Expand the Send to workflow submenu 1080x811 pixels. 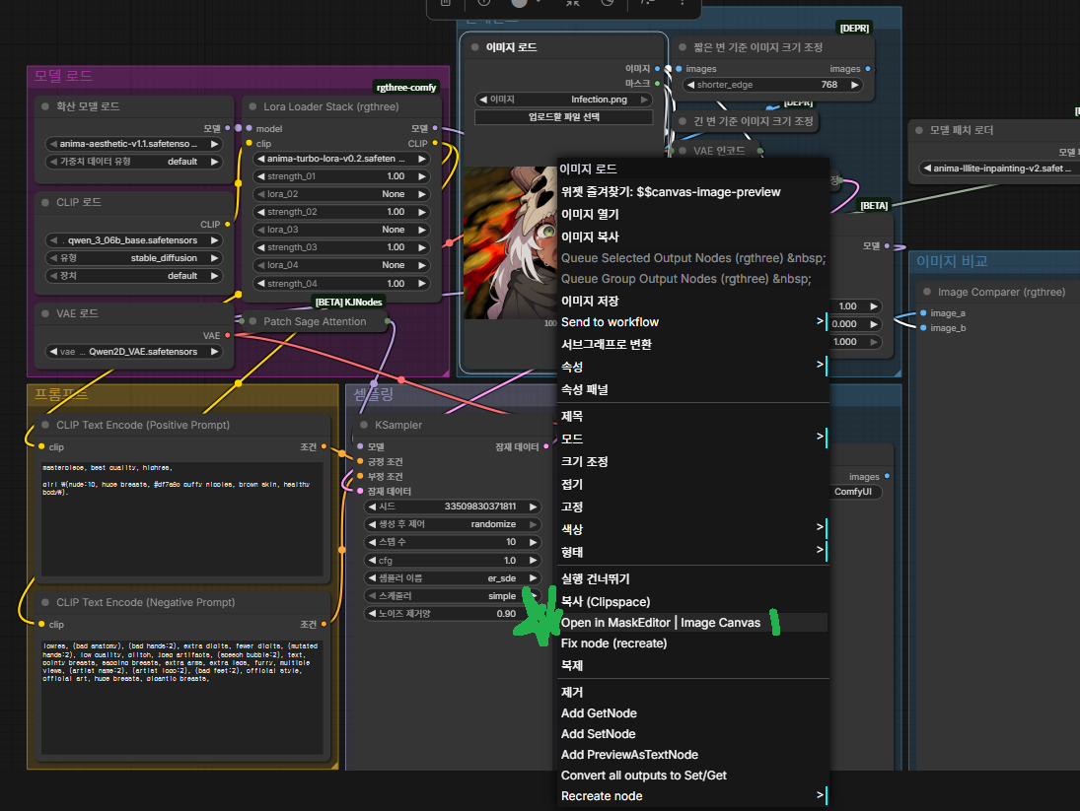tap(693, 322)
